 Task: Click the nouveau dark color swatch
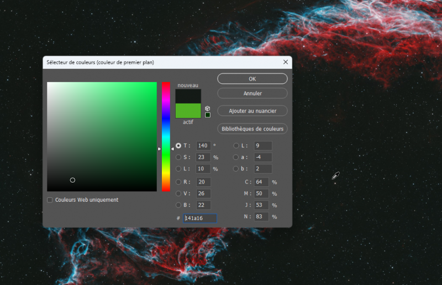(188, 96)
